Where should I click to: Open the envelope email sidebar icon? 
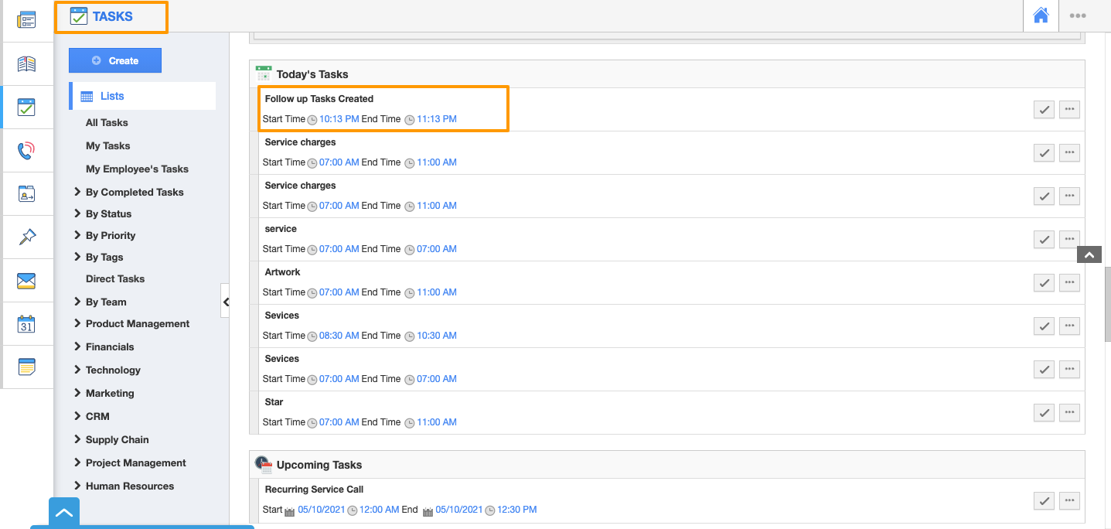click(x=26, y=281)
